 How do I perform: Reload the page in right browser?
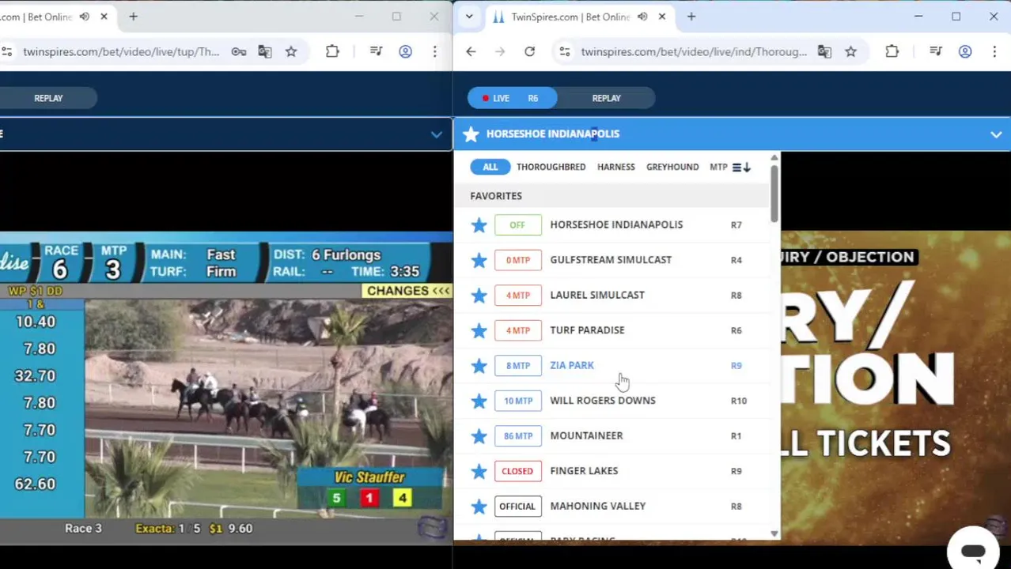(529, 52)
